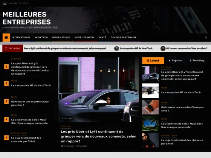211x158 pixels.
Task: Switch to the Popular tab
Action: [175, 61]
